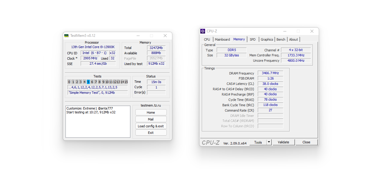Click the SSE value '27.4 sec/Gb'
This screenshot has height=184, width=381.
(x=98, y=64)
